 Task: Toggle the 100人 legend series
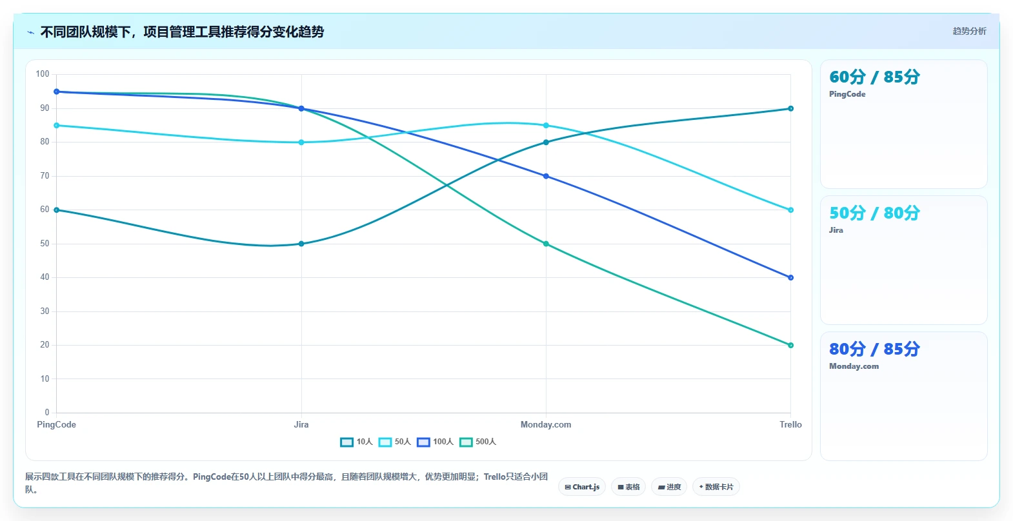pos(435,442)
